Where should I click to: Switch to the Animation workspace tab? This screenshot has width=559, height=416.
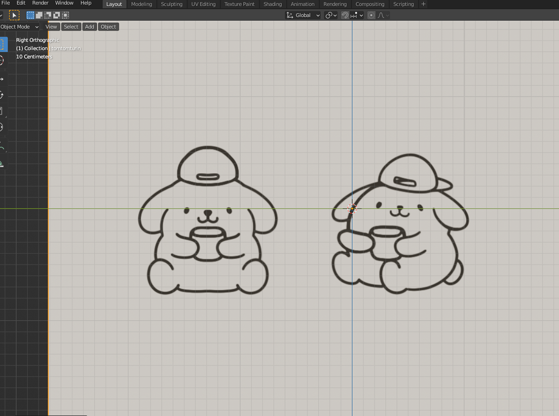click(x=303, y=4)
